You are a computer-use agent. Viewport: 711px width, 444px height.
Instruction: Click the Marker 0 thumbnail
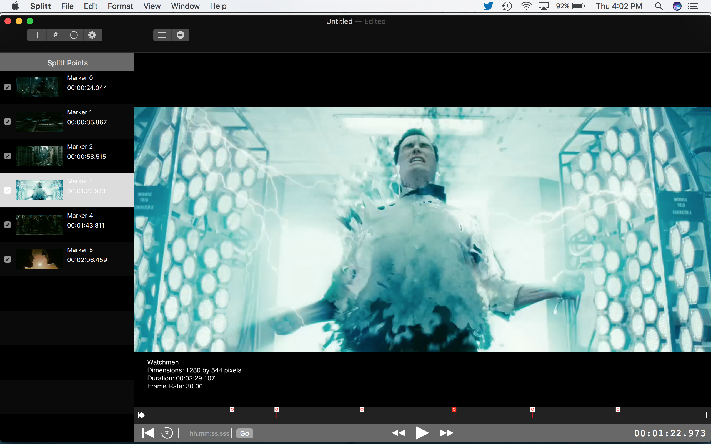(x=40, y=87)
